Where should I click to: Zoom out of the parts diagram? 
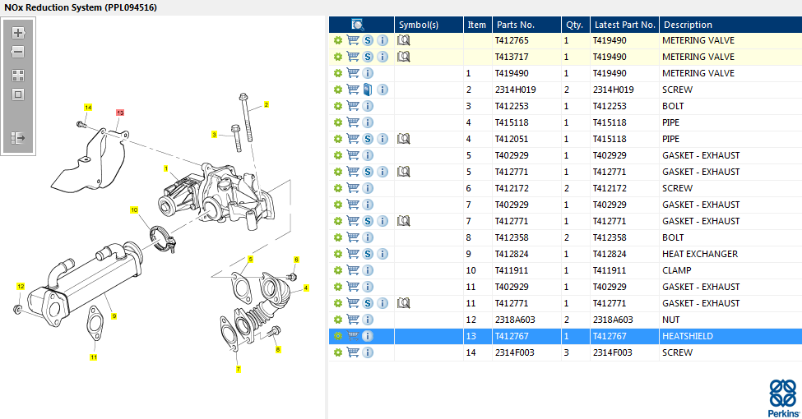[x=18, y=52]
